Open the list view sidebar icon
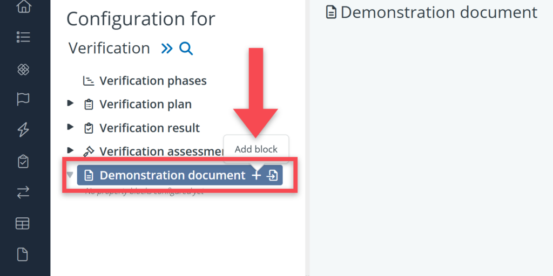 23,37
